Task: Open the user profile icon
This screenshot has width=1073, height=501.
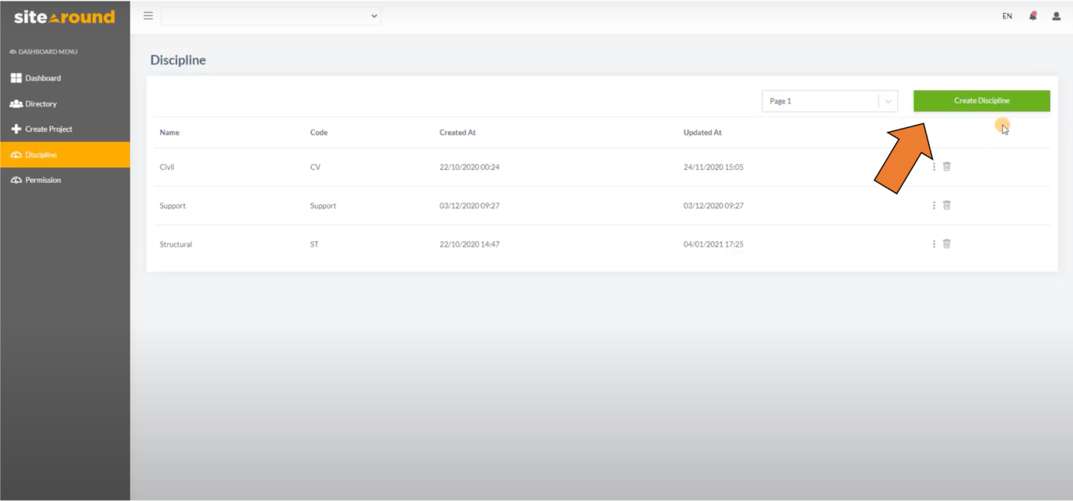Action: pos(1057,15)
